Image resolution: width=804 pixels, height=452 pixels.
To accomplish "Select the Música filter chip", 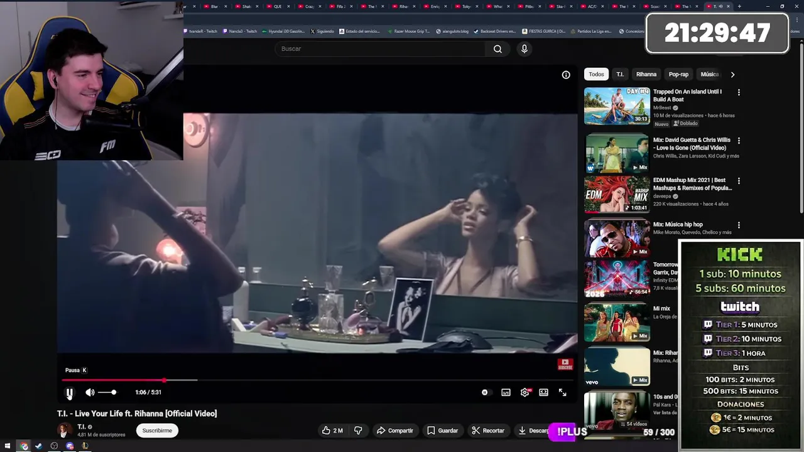I will point(709,74).
